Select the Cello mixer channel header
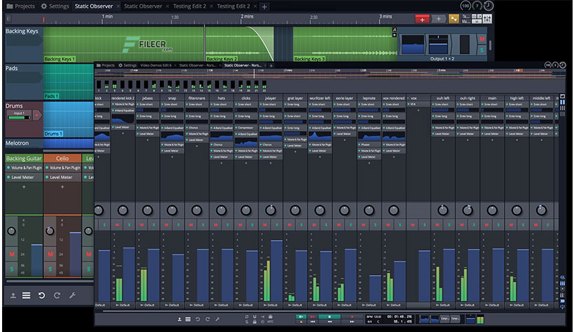 [62, 158]
